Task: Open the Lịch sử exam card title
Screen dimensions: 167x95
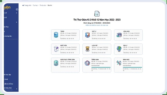Action: point(95,45)
